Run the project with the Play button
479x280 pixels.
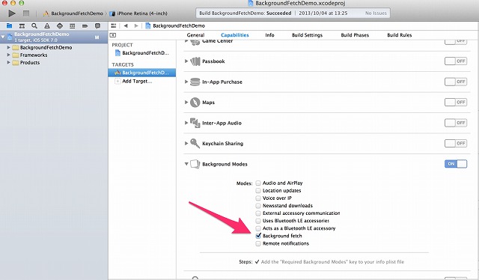[12, 13]
